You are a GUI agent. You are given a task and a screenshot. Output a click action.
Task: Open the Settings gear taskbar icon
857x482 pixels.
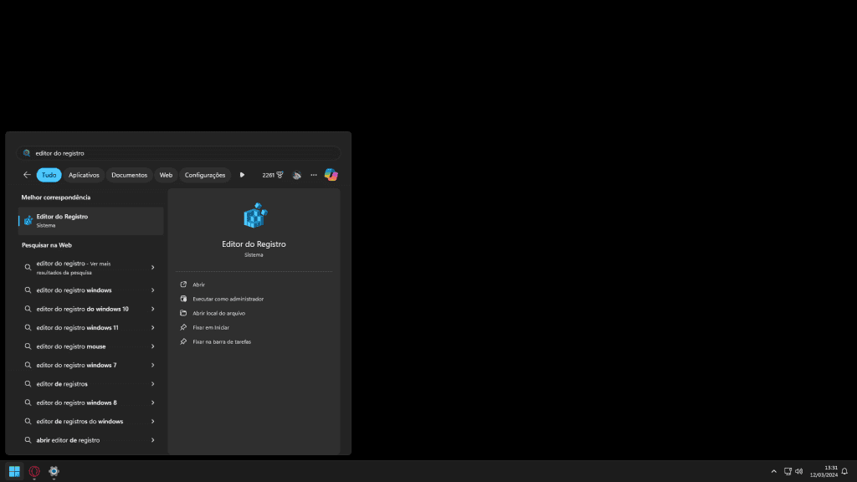click(54, 471)
